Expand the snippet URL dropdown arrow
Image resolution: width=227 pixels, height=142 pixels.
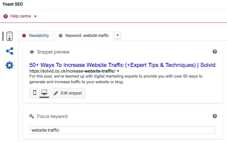(118, 71)
